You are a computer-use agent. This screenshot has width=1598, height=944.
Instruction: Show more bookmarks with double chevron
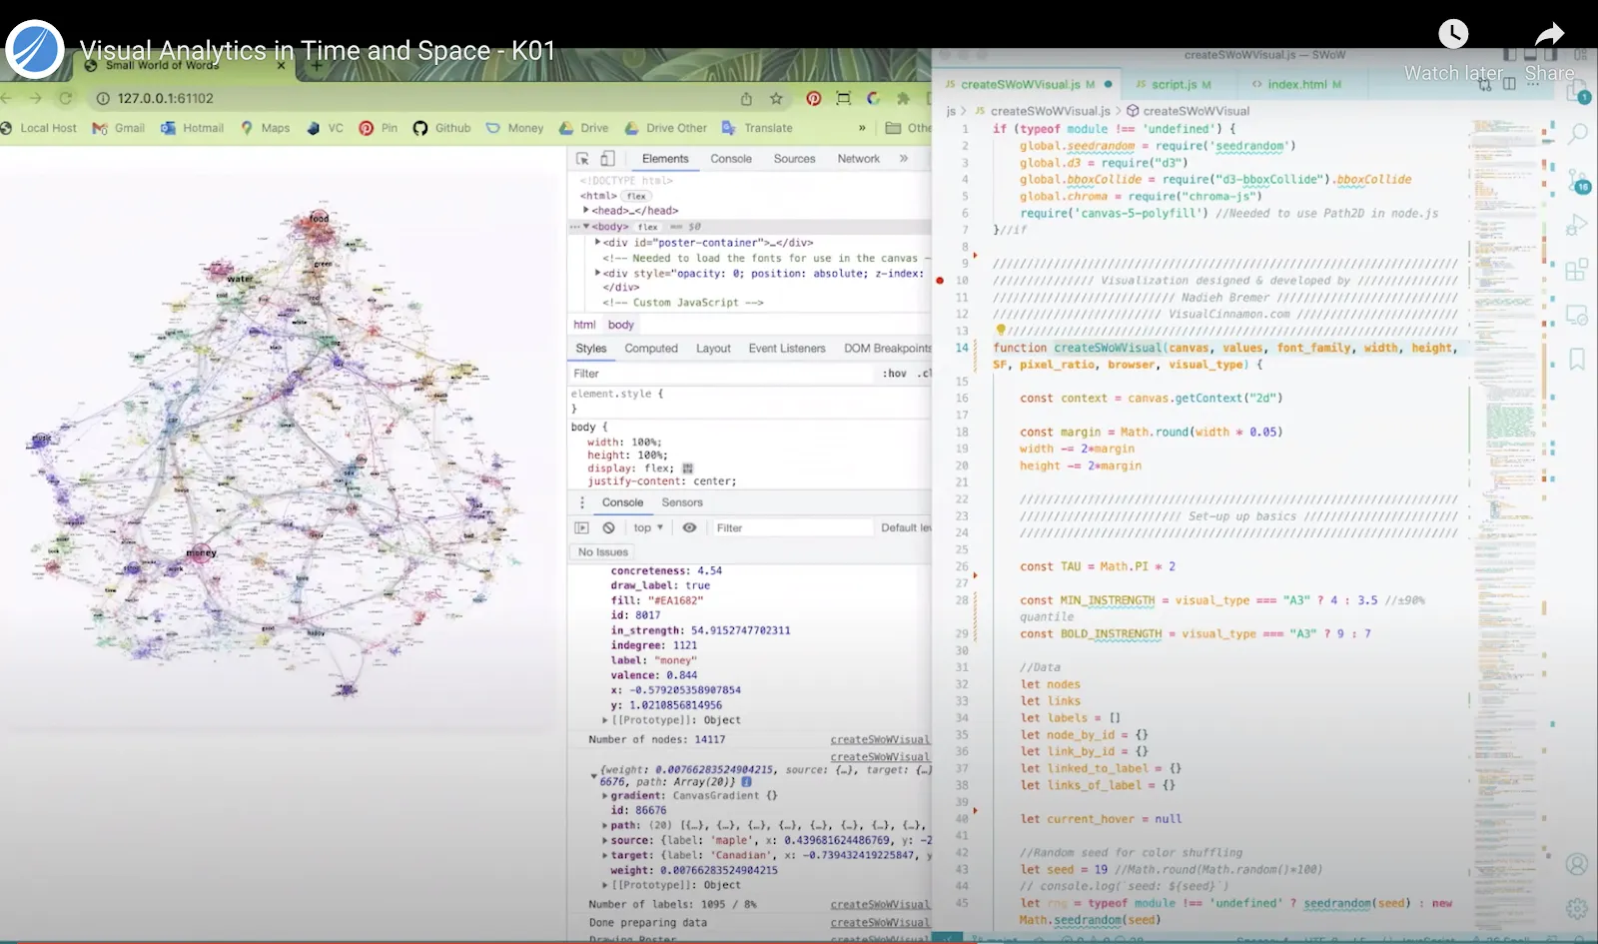[x=862, y=128]
